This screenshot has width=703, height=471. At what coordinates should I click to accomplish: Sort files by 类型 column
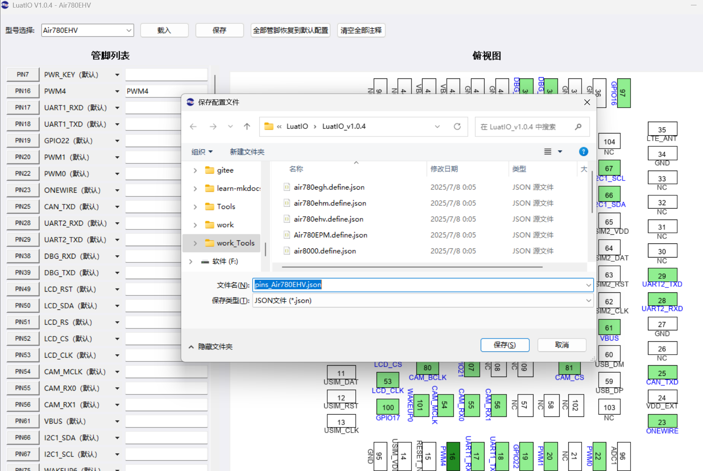519,169
